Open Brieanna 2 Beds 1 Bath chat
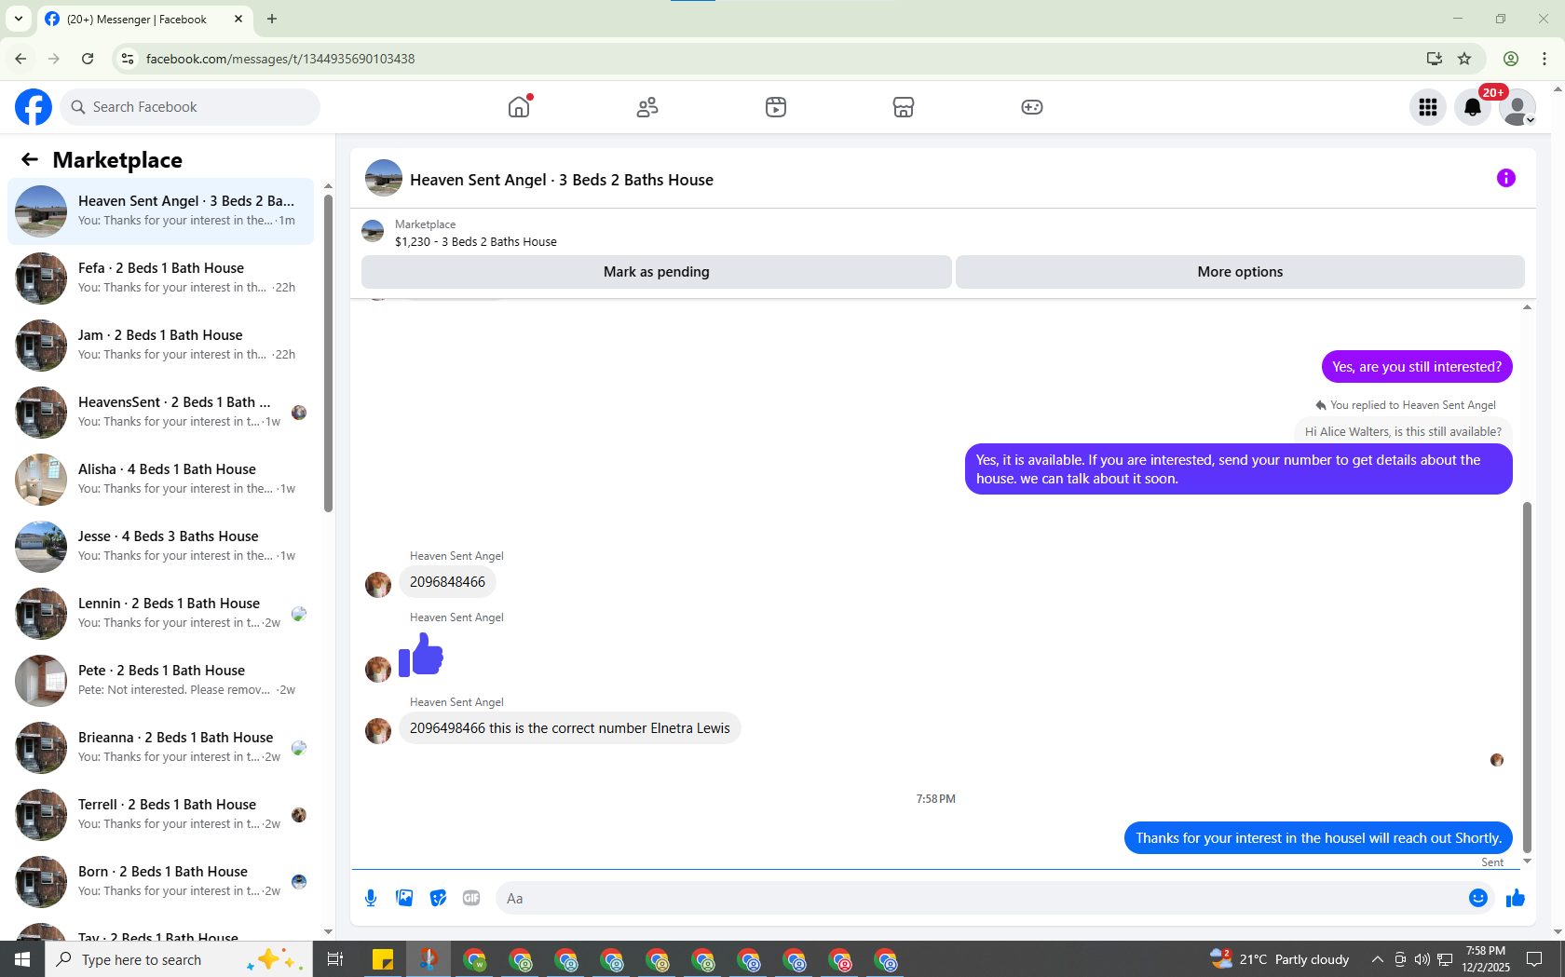This screenshot has height=977, width=1565. (160, 748)
